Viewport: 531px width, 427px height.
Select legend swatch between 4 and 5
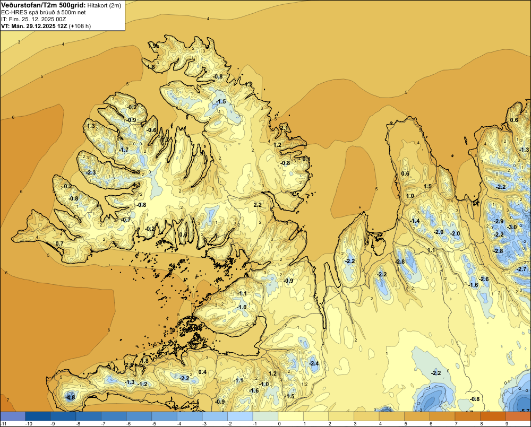click(x=392, y=416)
